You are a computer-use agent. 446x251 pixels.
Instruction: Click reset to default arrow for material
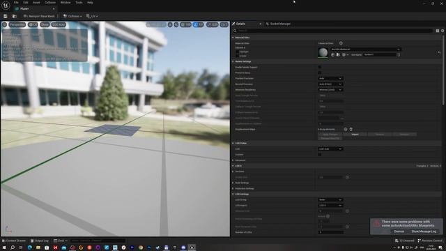(x=439, y=53)
